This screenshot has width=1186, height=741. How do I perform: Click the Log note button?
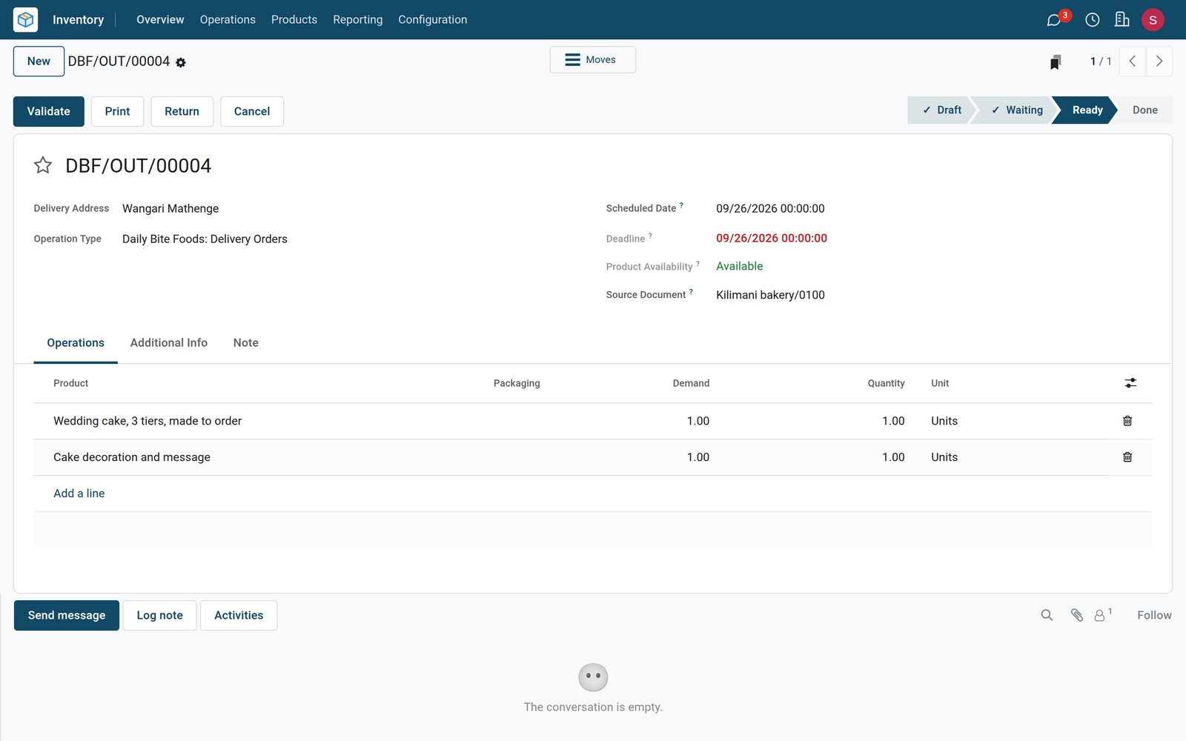click(159, 616)
